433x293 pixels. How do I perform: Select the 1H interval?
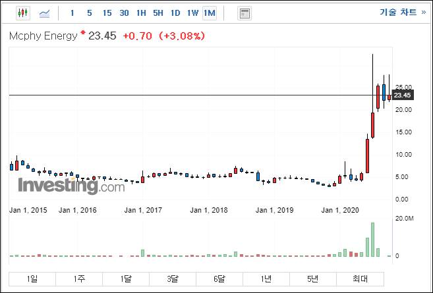[x=141, y=13]
